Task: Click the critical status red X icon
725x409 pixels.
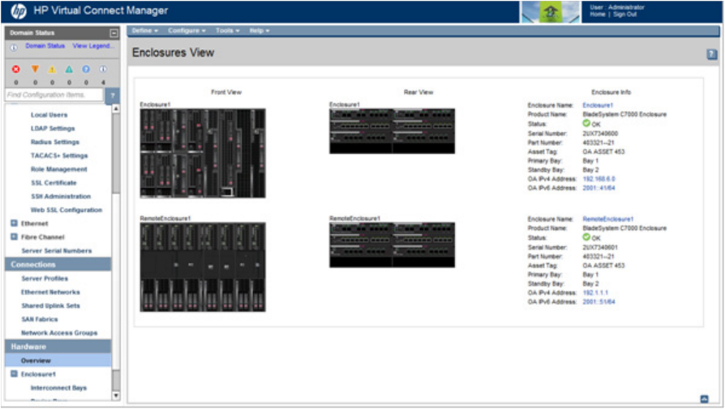Action: tap(15, 69)
